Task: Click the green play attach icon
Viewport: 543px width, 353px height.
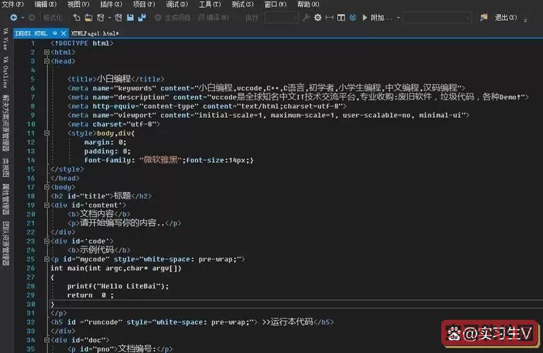Action: click(x=364, y=17)
